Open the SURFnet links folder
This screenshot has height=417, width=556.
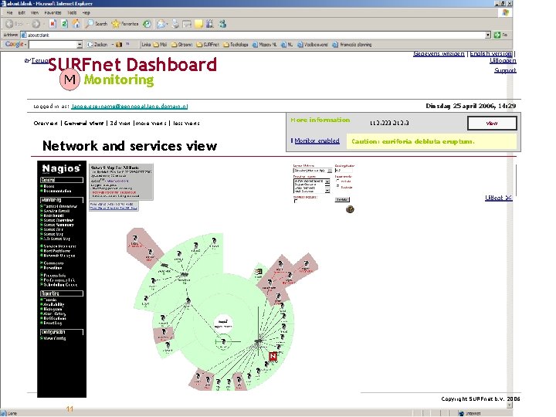(208, 45)
